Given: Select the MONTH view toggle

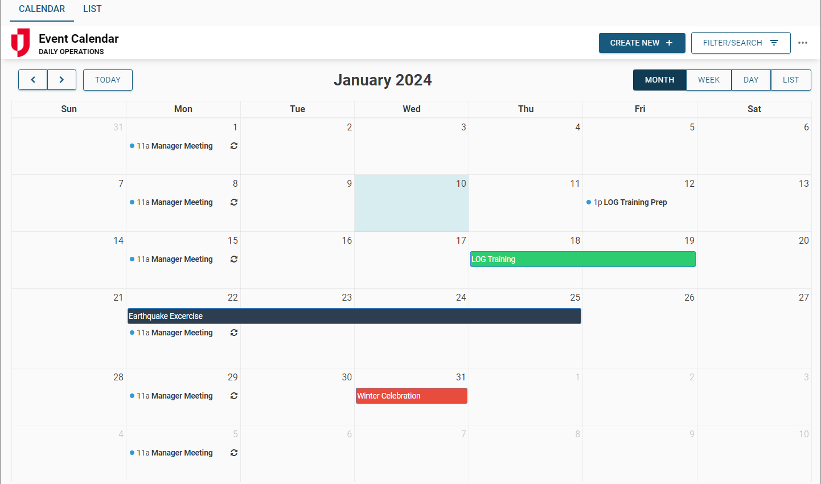Looking at the screenshot, I should click(x=659, y=80).
